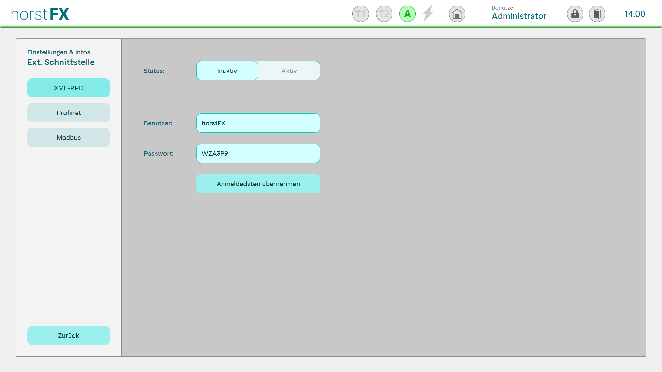
Task: Click the 14:00 clock display
Action: tap(634, 14)
